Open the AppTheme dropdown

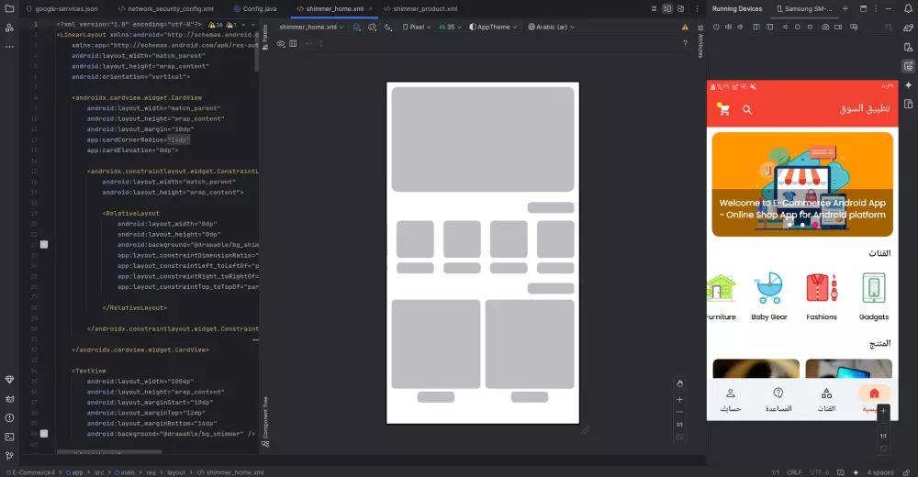coord(493,27)
